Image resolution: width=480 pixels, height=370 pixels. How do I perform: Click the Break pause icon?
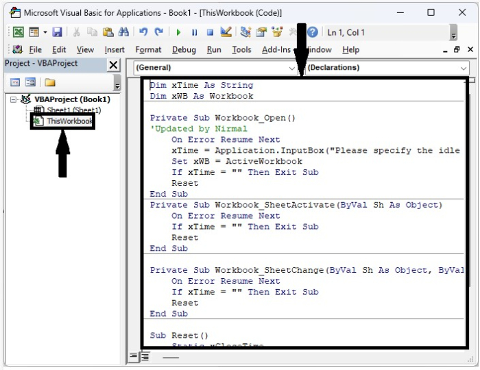pyautogui.click(x=194, y=32)
